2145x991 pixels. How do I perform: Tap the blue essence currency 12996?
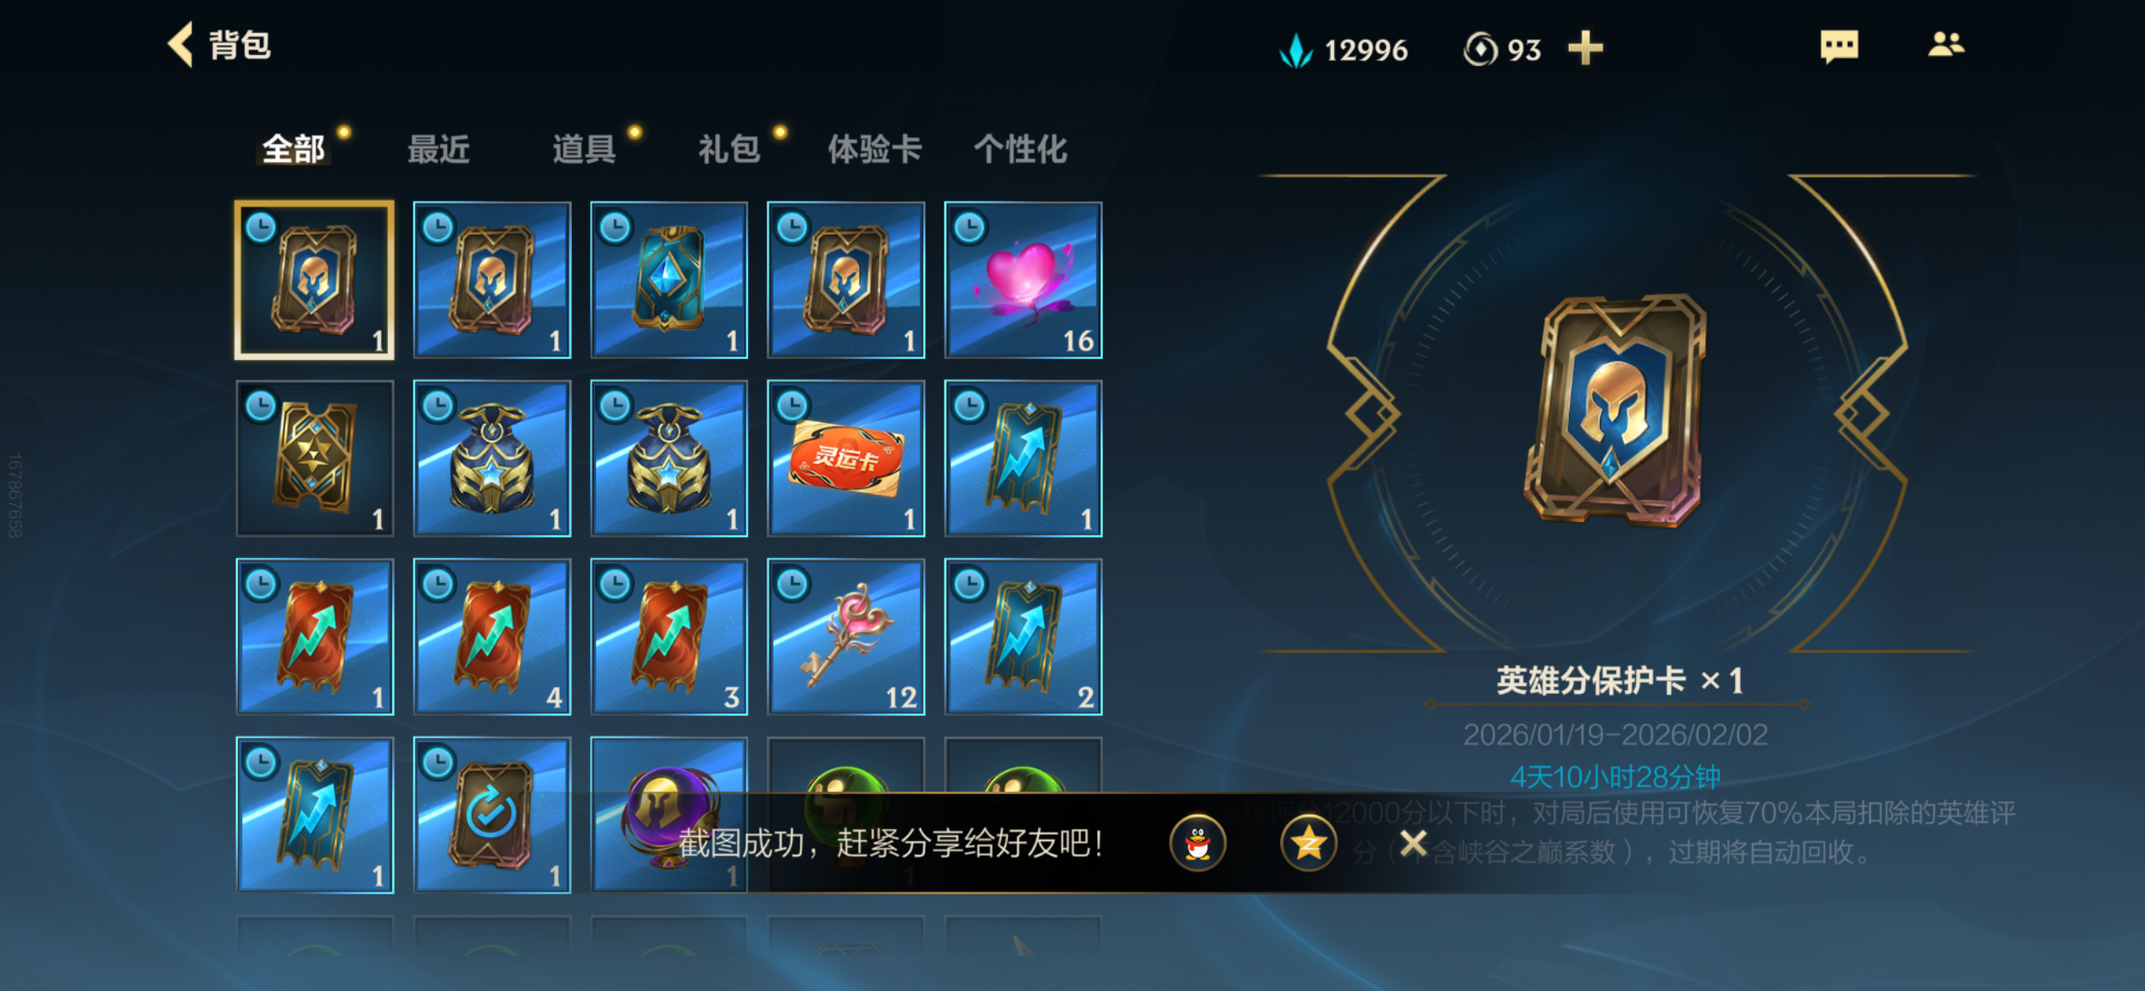pos(1344,49)
